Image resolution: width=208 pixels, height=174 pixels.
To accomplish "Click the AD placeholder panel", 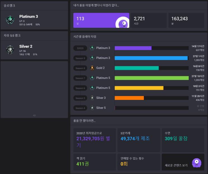I will coord(34,90).
